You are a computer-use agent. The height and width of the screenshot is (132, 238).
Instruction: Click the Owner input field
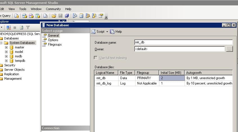click(x=179, y=49)
